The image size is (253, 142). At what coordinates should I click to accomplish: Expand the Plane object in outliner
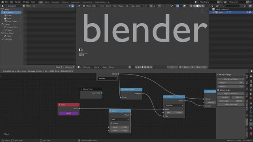213,12
